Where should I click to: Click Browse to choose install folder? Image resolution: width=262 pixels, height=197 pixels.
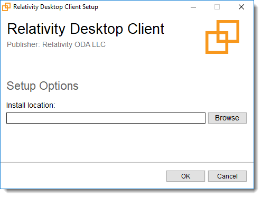[227, 118]
